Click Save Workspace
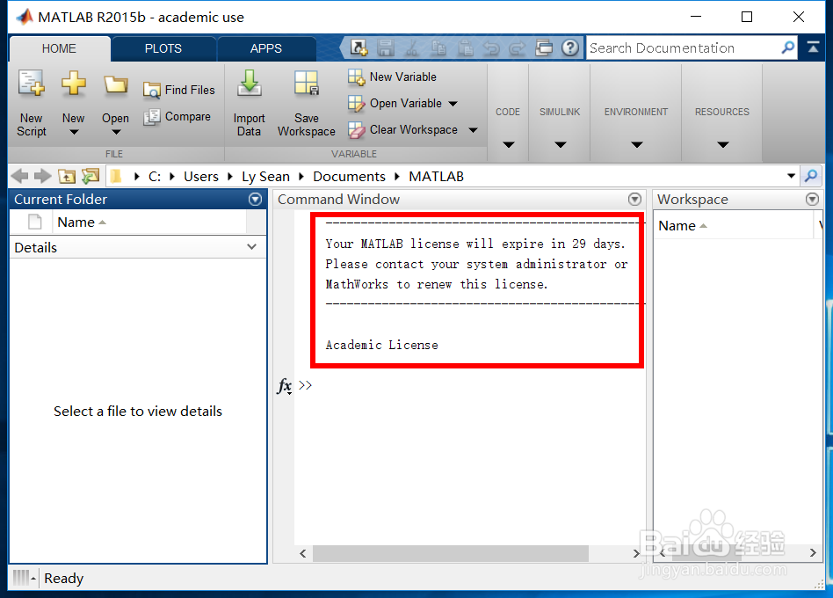This screenshot has width=833, height=598. [307, 103]
